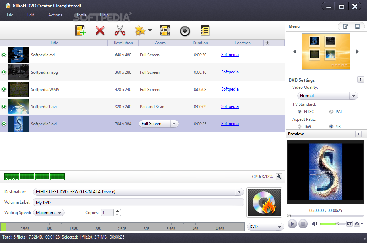Click the Burn disc flame button
Viewport: 367px width, 243px height.
(x=264, y=203)
